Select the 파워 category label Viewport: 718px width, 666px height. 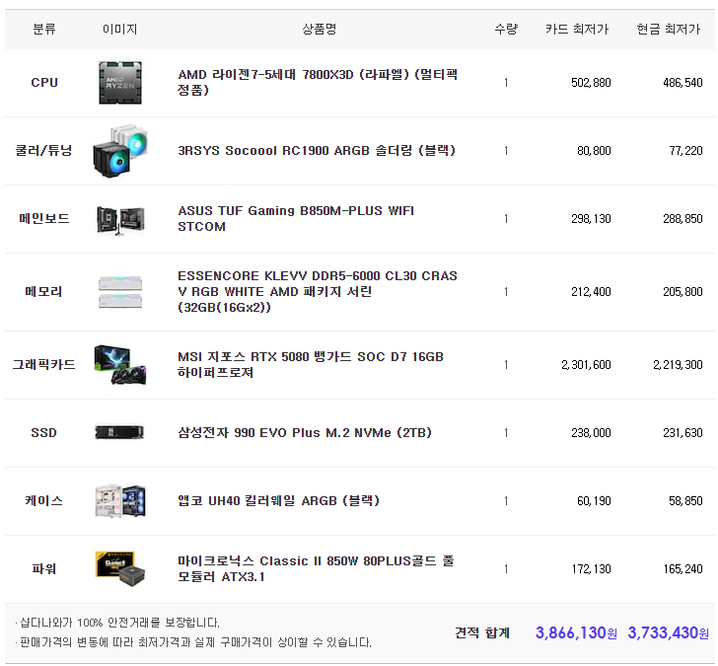click(44, 568)
